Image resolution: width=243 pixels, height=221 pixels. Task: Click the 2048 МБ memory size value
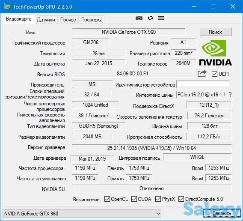[x=92, y=137]
